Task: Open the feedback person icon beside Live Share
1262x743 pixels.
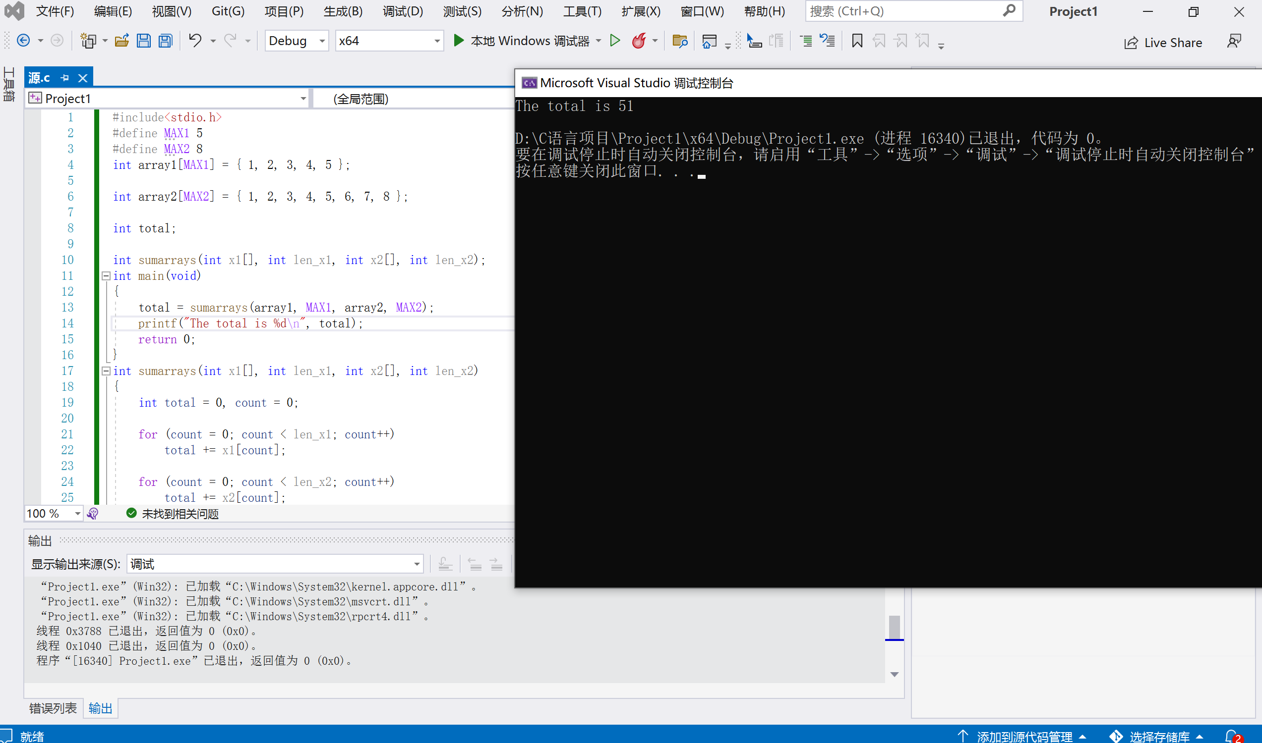Action: (x=1234, y=42)
